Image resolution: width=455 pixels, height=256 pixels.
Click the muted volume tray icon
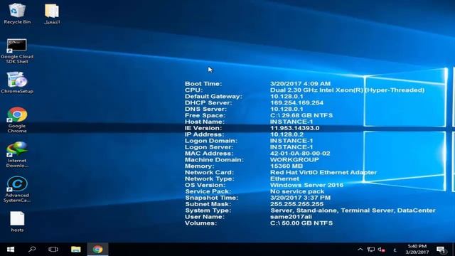pos(382,250)
